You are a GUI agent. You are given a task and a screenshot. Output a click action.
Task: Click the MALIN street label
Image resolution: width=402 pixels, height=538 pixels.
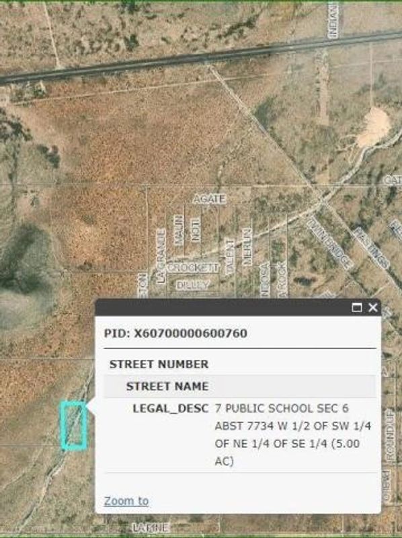pyautogui.click(x=178, y=230)
